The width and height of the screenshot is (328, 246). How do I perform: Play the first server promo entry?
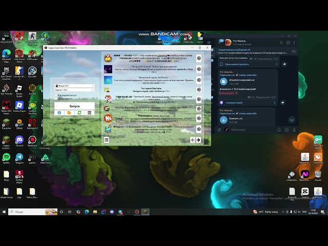199,58
